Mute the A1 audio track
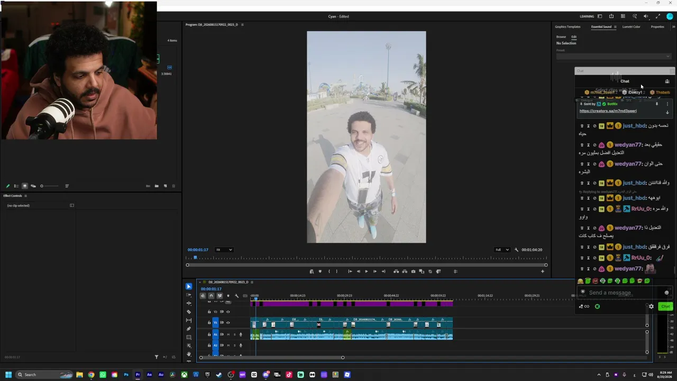The width and height of the screenshot is (677, 381). [228, 334]
